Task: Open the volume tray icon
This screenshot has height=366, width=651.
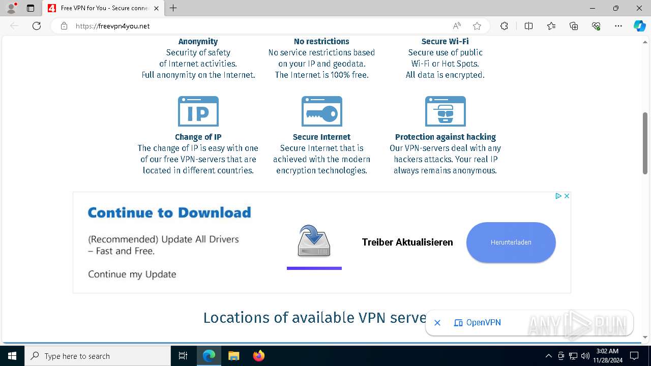Action: 585,356
